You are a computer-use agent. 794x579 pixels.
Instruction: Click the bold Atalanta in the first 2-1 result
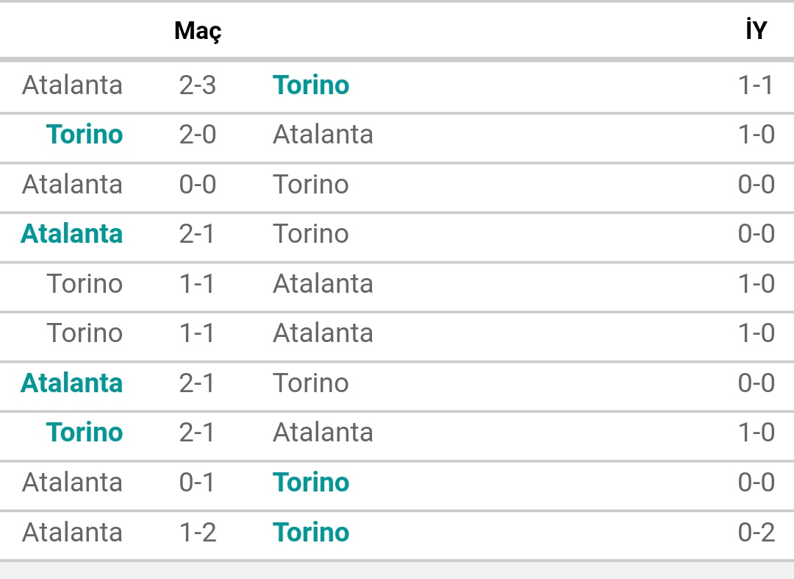(71, 234)
